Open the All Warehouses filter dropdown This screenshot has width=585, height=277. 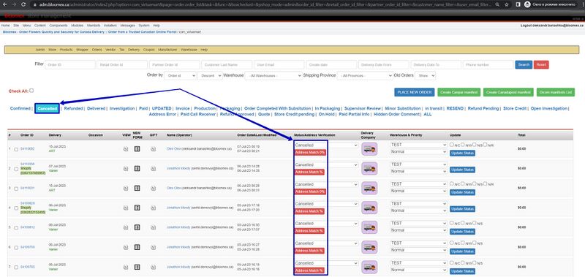tap(273, 75)
